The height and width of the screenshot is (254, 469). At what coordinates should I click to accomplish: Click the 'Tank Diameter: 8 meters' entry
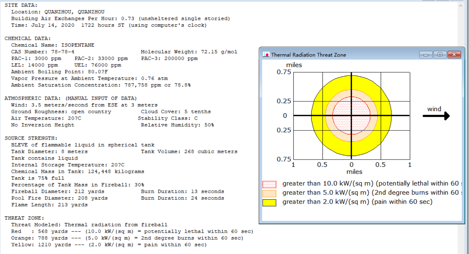tap(49, 152)
